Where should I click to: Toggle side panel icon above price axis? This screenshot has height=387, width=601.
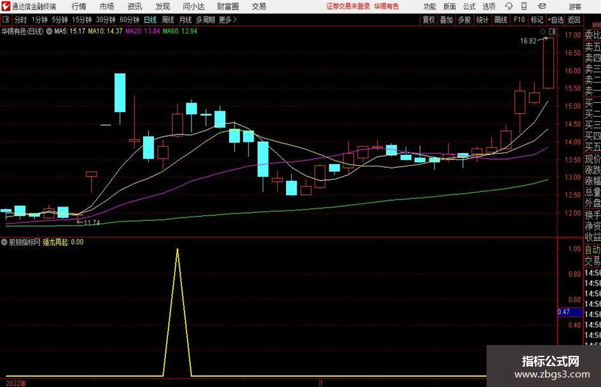tap(552, 31)
